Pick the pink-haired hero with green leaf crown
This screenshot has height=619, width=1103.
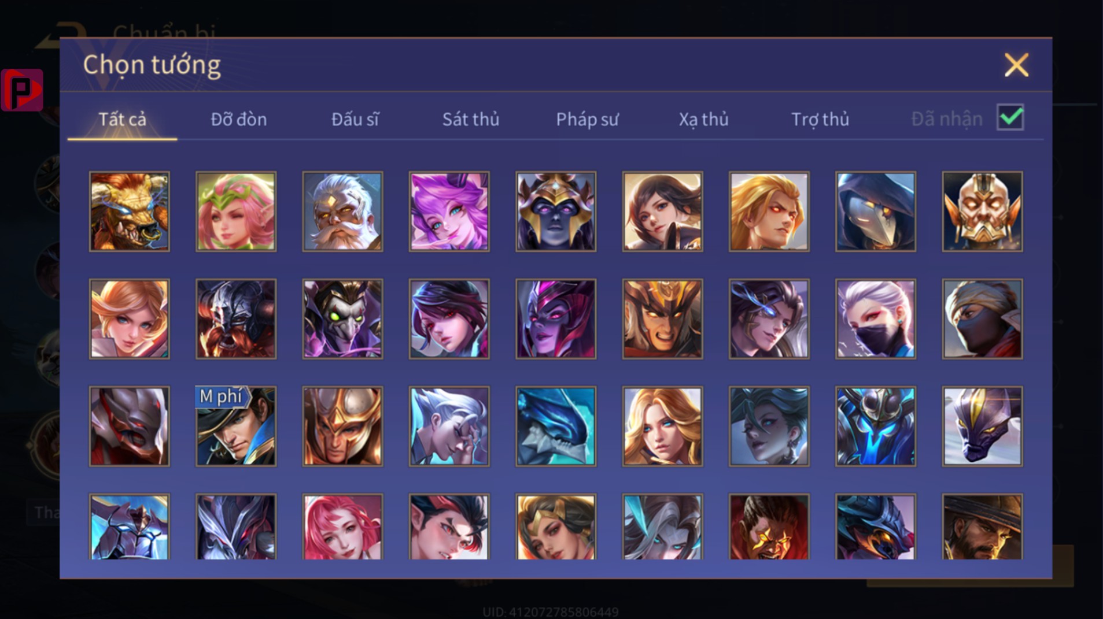point(236,212)
